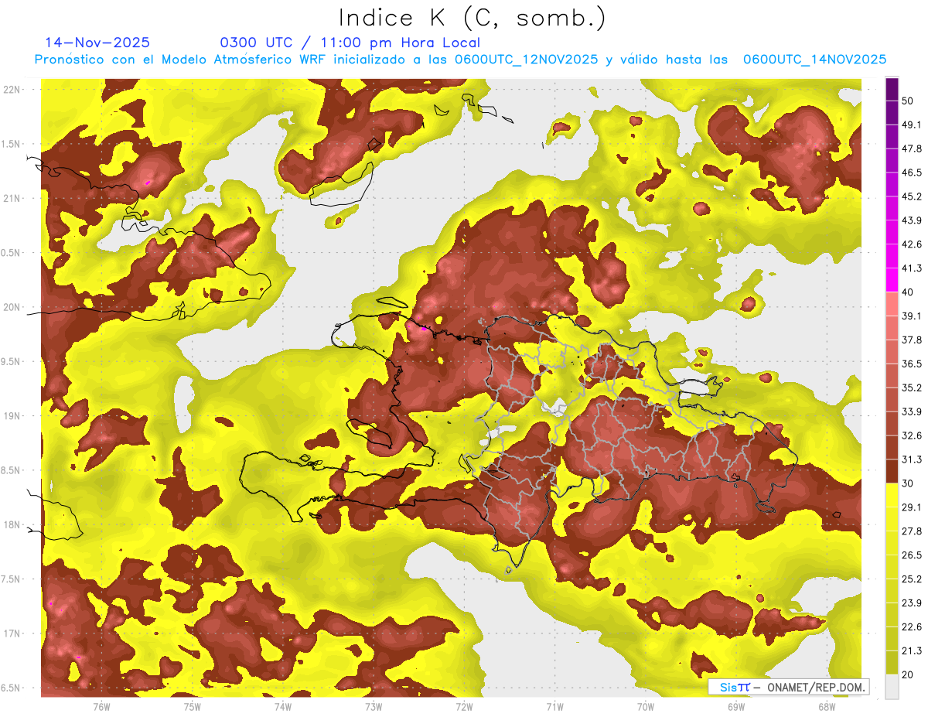
Task: Click the 'SisTT - ONAMET/REP.DOM.' credit label
Action: tap(789, 687)
